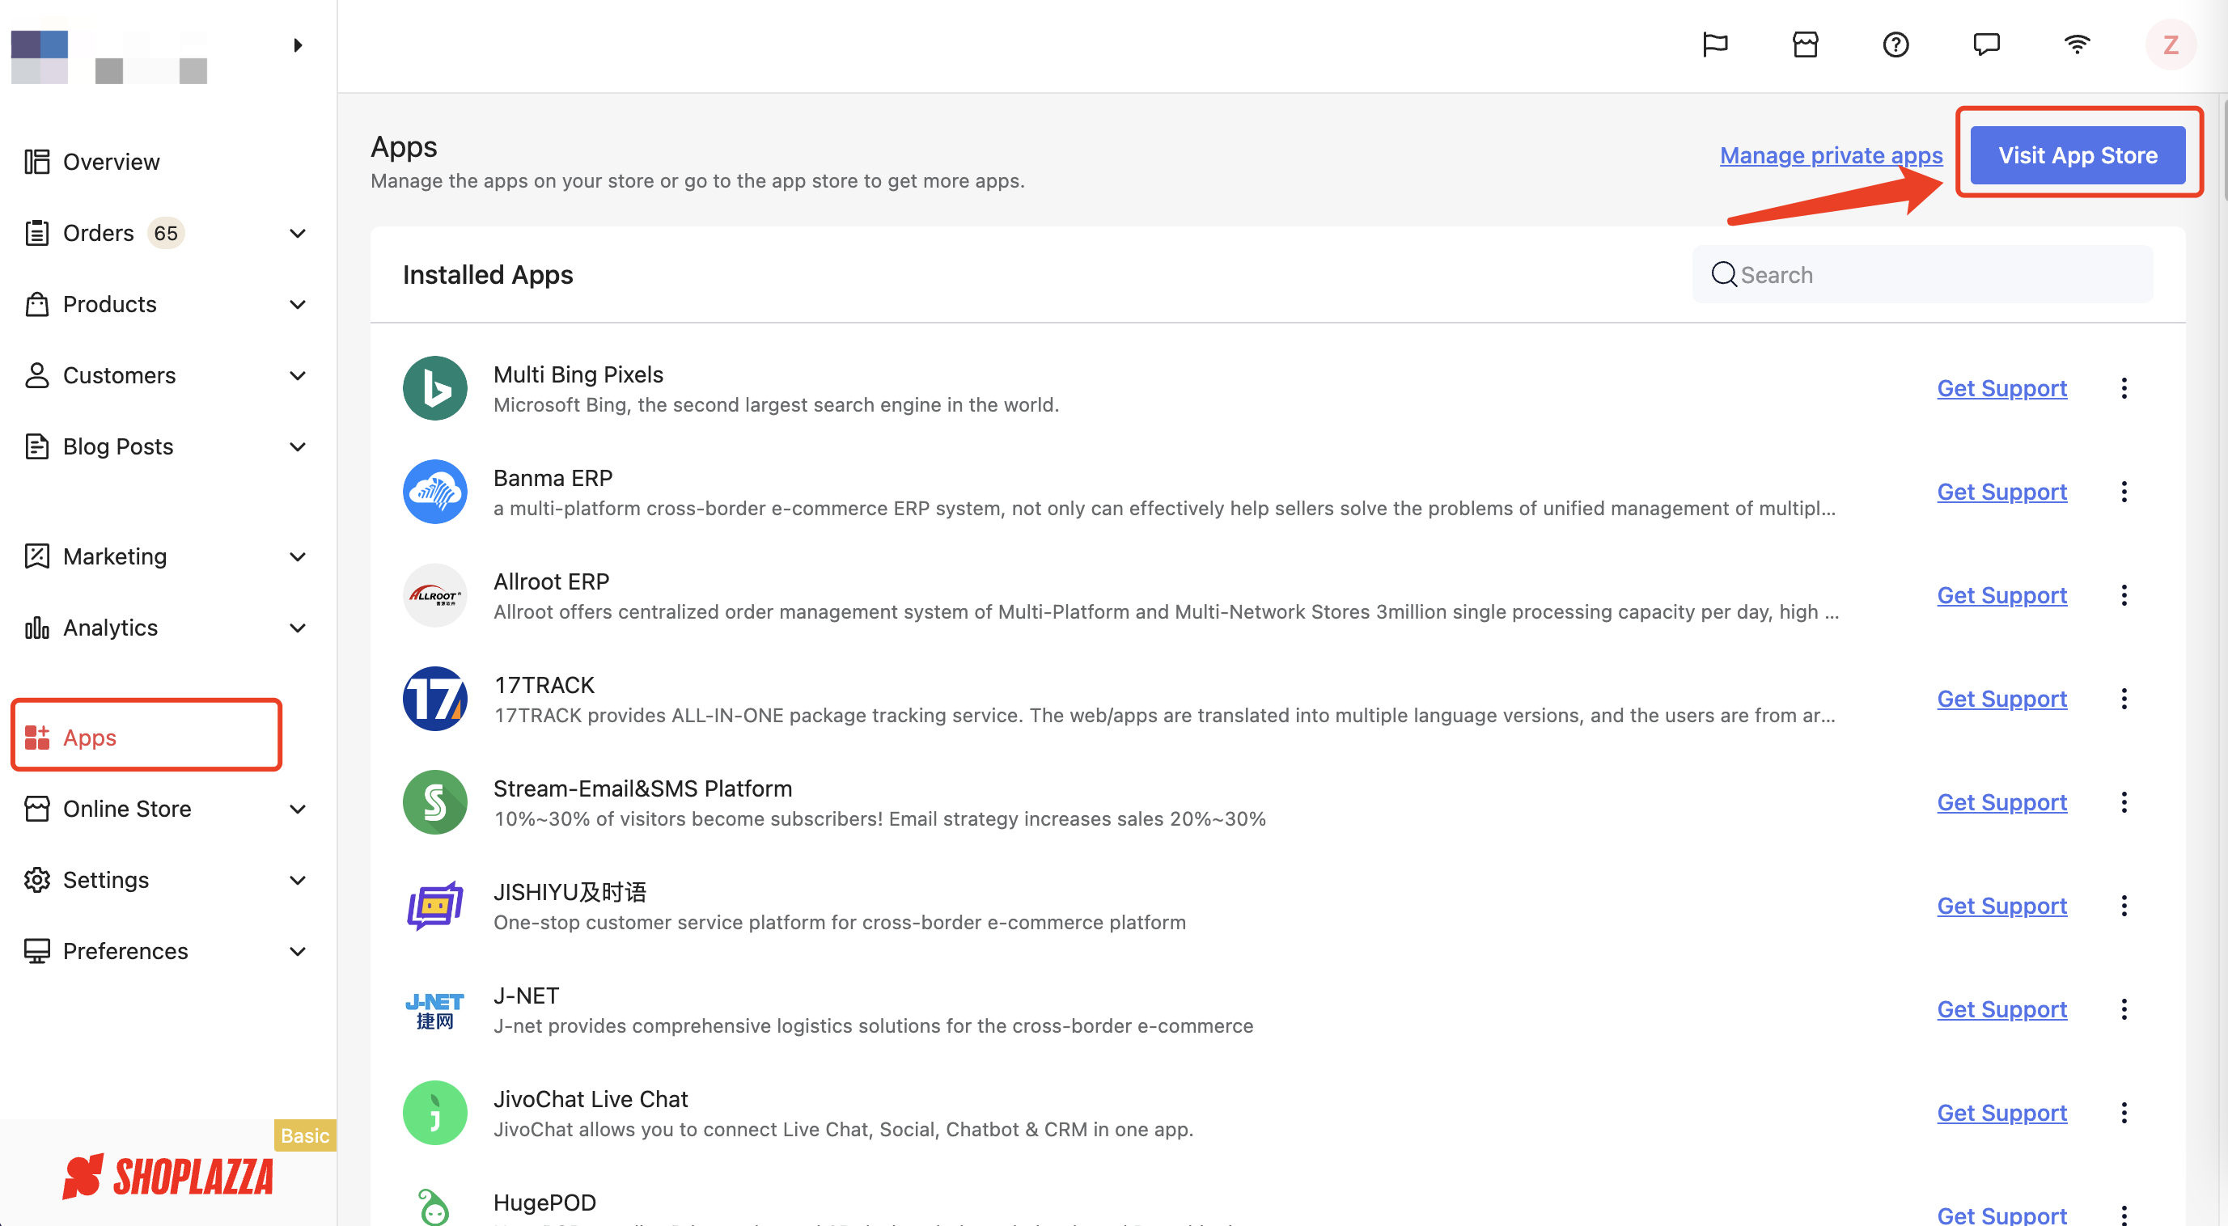Focus the installed apps Search field
2228x1226 pixels.
[x=1922, y=274]
